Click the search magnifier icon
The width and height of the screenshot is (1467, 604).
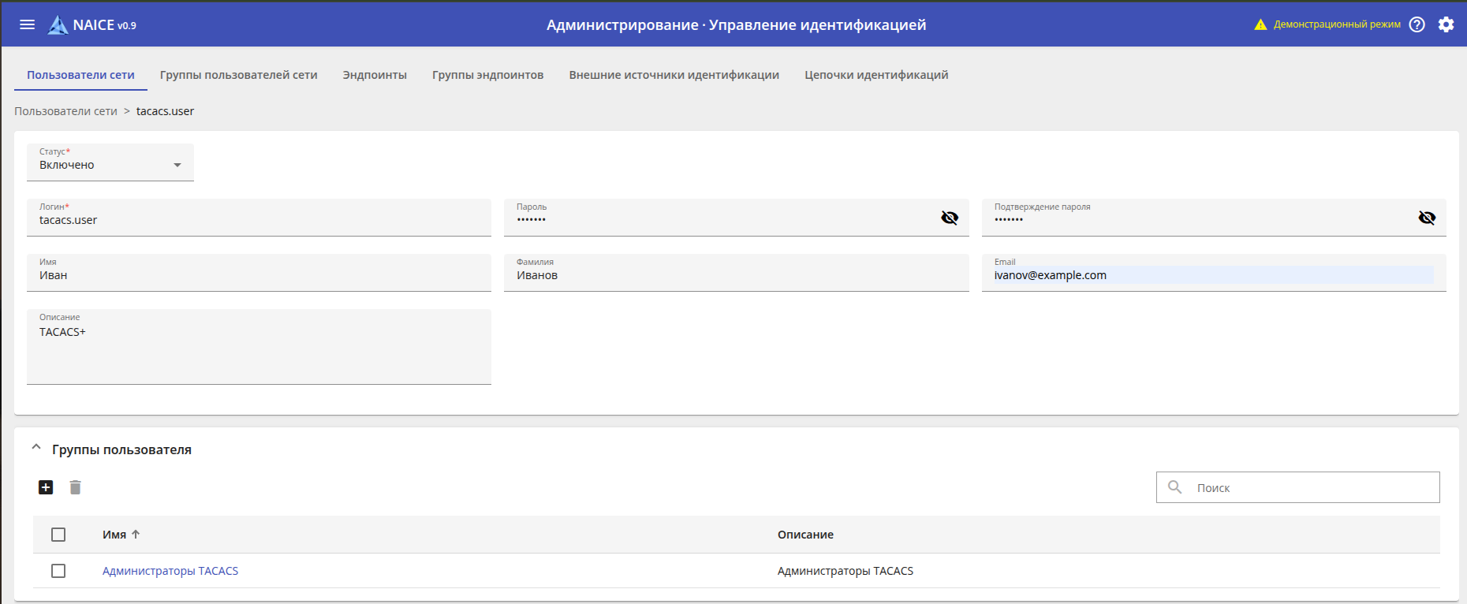coord(1174,487)
